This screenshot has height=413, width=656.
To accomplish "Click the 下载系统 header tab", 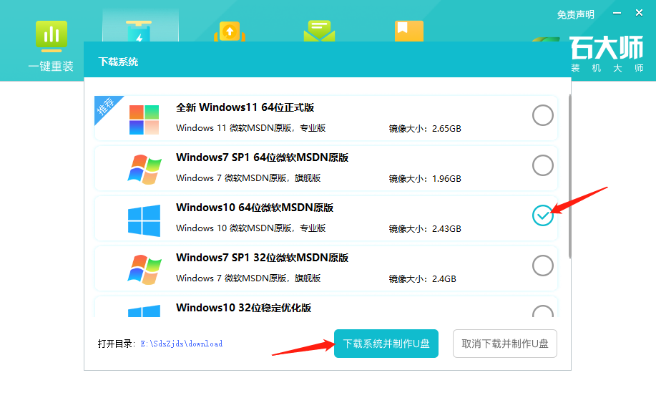I will 118,62.
